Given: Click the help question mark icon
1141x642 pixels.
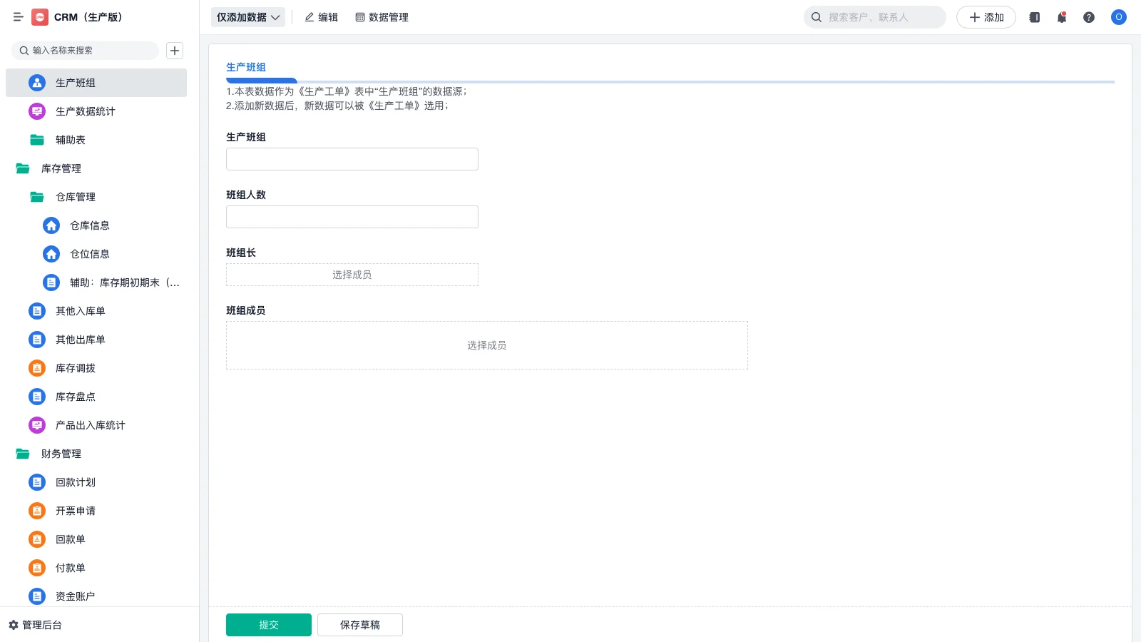Looking at the screenshot, I should click(x=1089, y=17).
